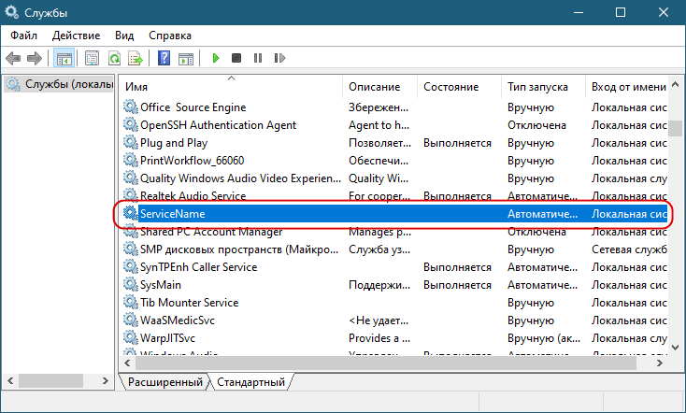
Task: Select Службы (локальные) in the tree
Action: point(59,84)
